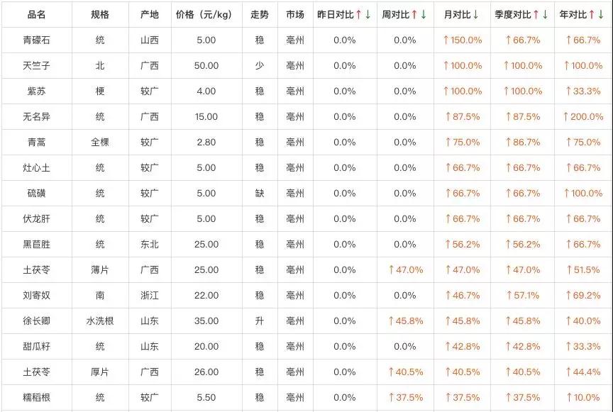The image size is (613, 412).
Task: Select the 无名异 item name
Action: point(37,116)
